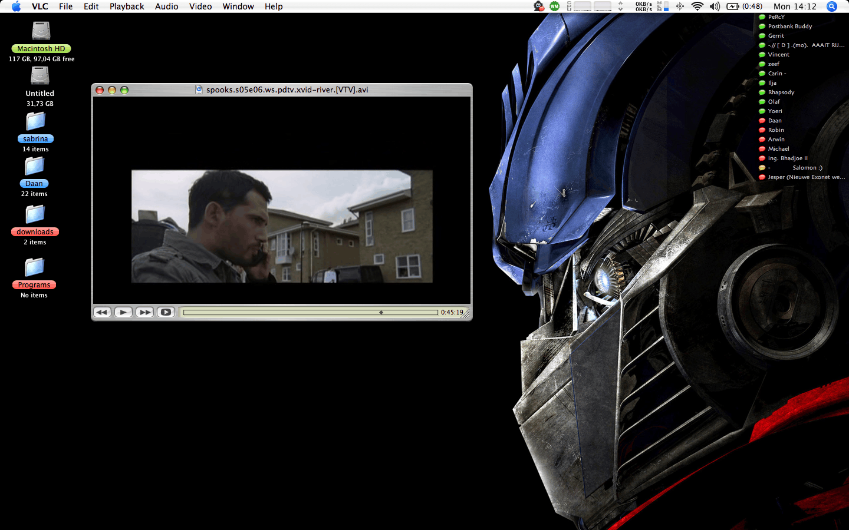This screenshot has height=530, width=849.
Task: Click contact Postbank Buddy in buddy list
Action: click(789, 26)
